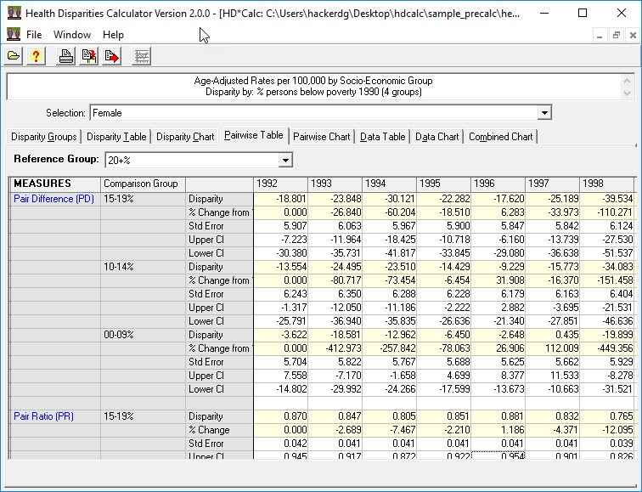The width and height of the screenshot is (642, 492).
Task: Click the copy table toolbar icon
Action: [89, 57]
